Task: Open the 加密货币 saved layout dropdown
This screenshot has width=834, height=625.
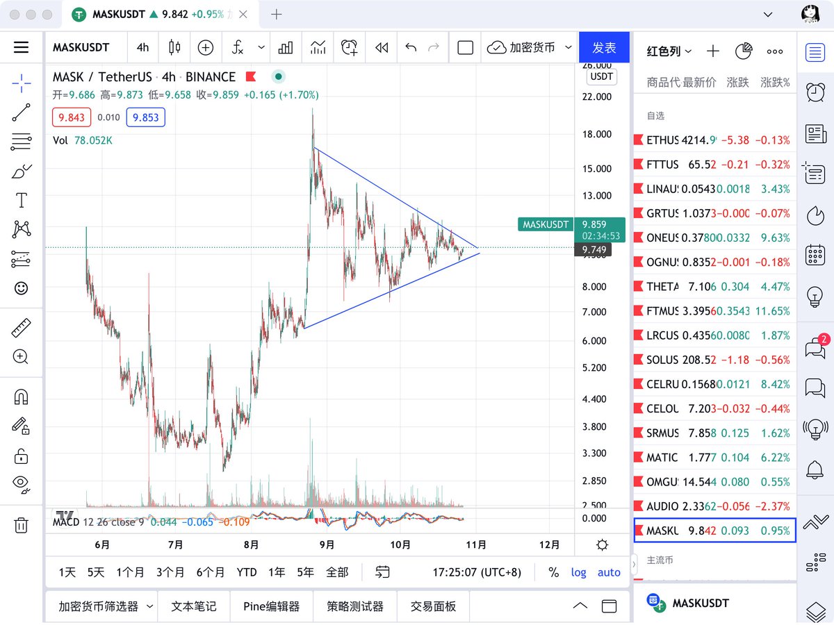Action: (x=530, y=47)
